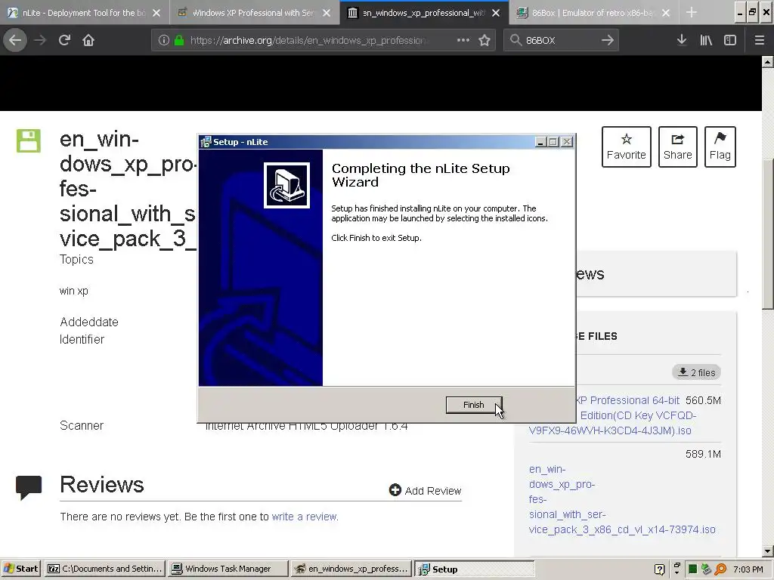Open the Windows Start menu
Image resolution: width=774 pixels, height=580 pixels.
[x=20, y=569]
